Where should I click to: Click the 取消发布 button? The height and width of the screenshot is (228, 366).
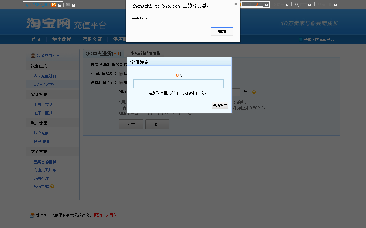[x=220, y=105]
